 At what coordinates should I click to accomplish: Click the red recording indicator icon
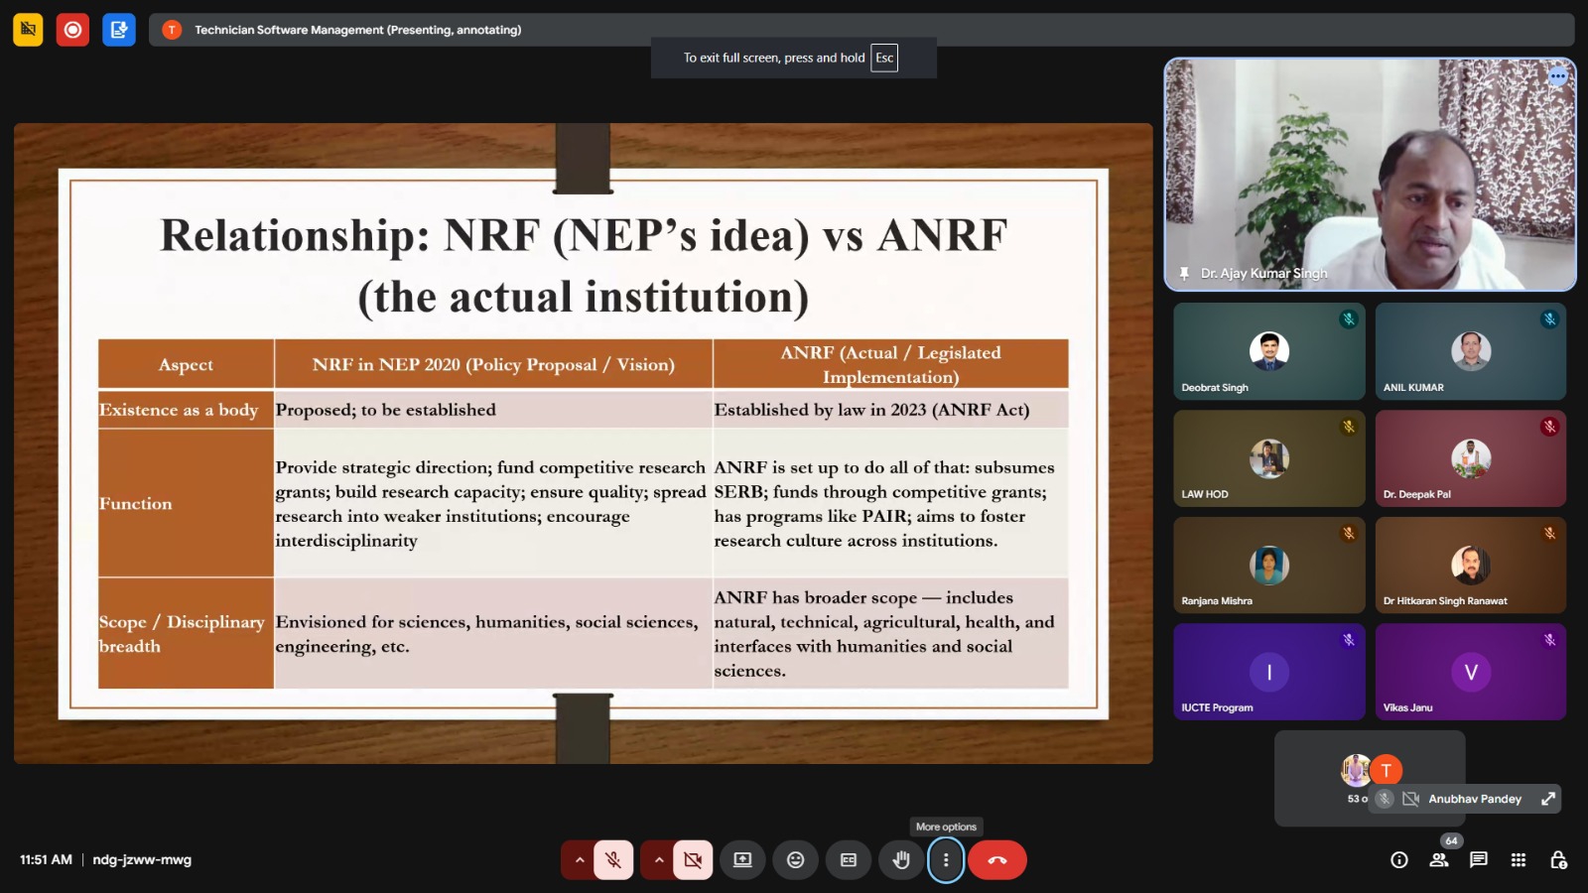tap(72, 30)
